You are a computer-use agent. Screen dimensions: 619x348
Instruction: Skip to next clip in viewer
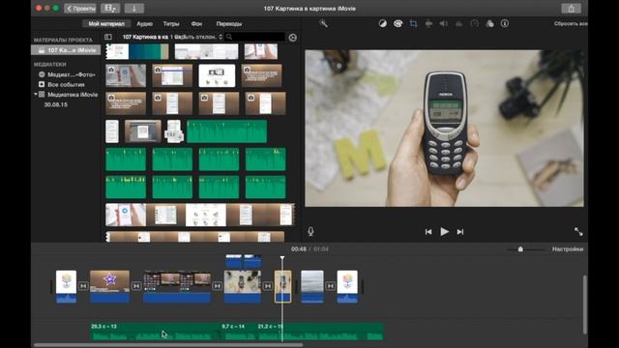click(x=460, y=232)
